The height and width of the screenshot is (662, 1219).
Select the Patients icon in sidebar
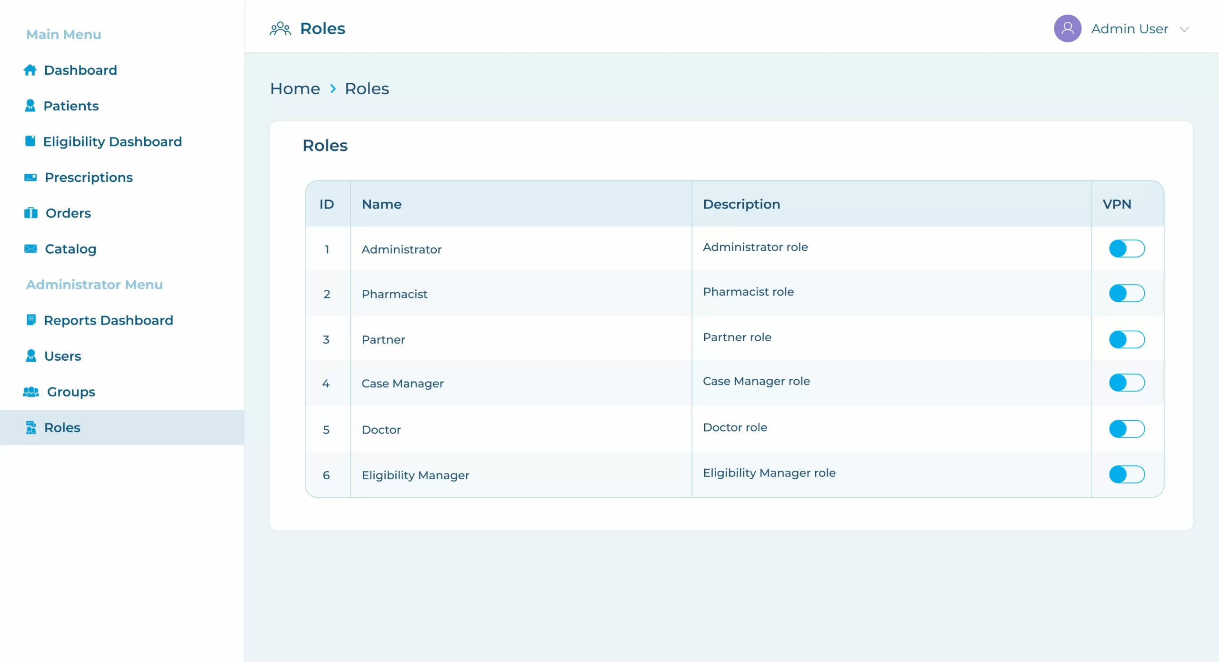(30, 106)
